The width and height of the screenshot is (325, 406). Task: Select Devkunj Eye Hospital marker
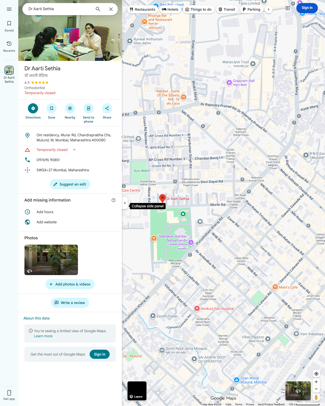197,309
